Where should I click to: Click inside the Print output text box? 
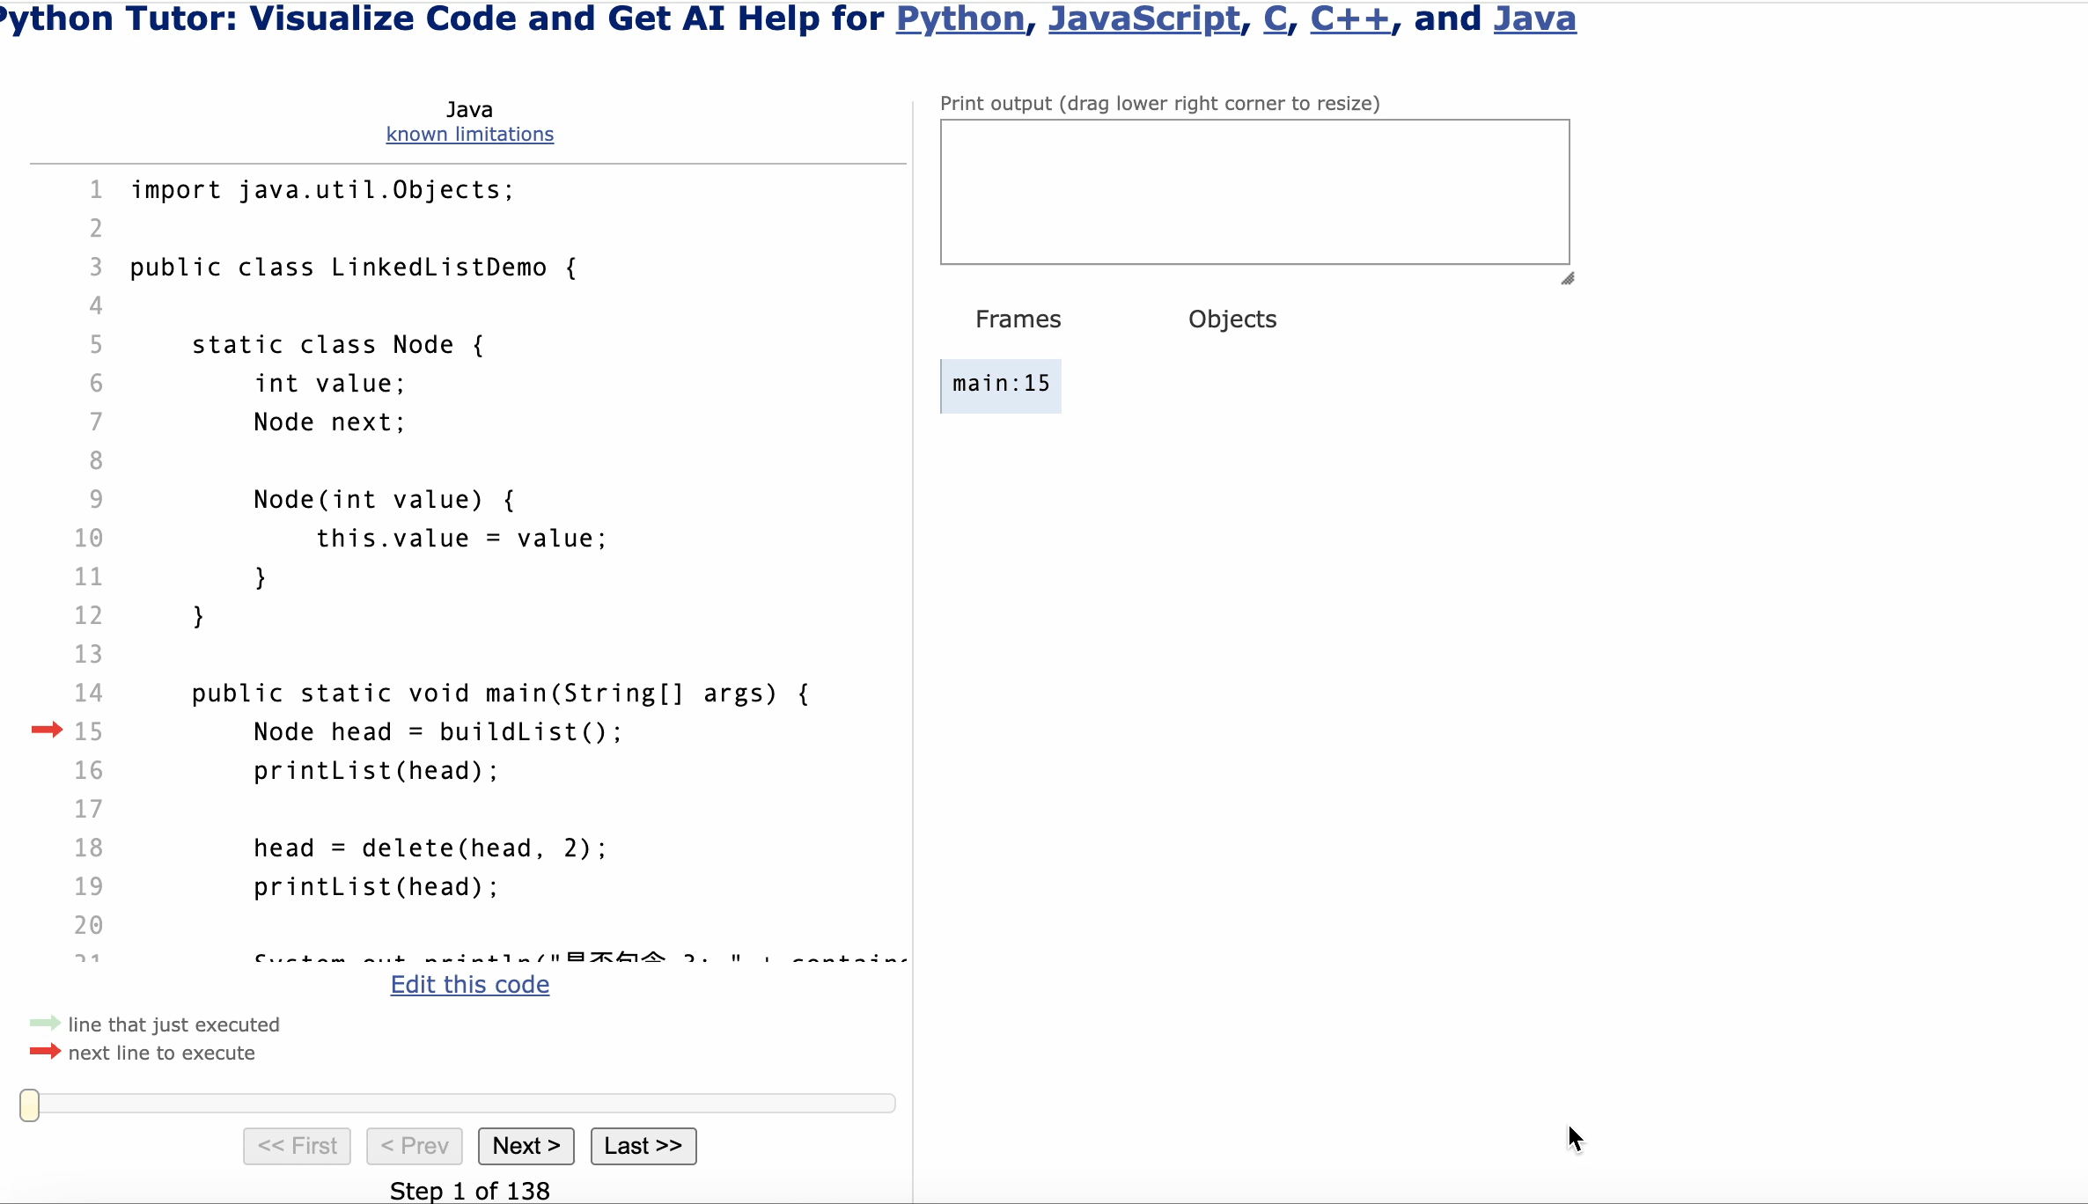click(x=1254, y=192)
